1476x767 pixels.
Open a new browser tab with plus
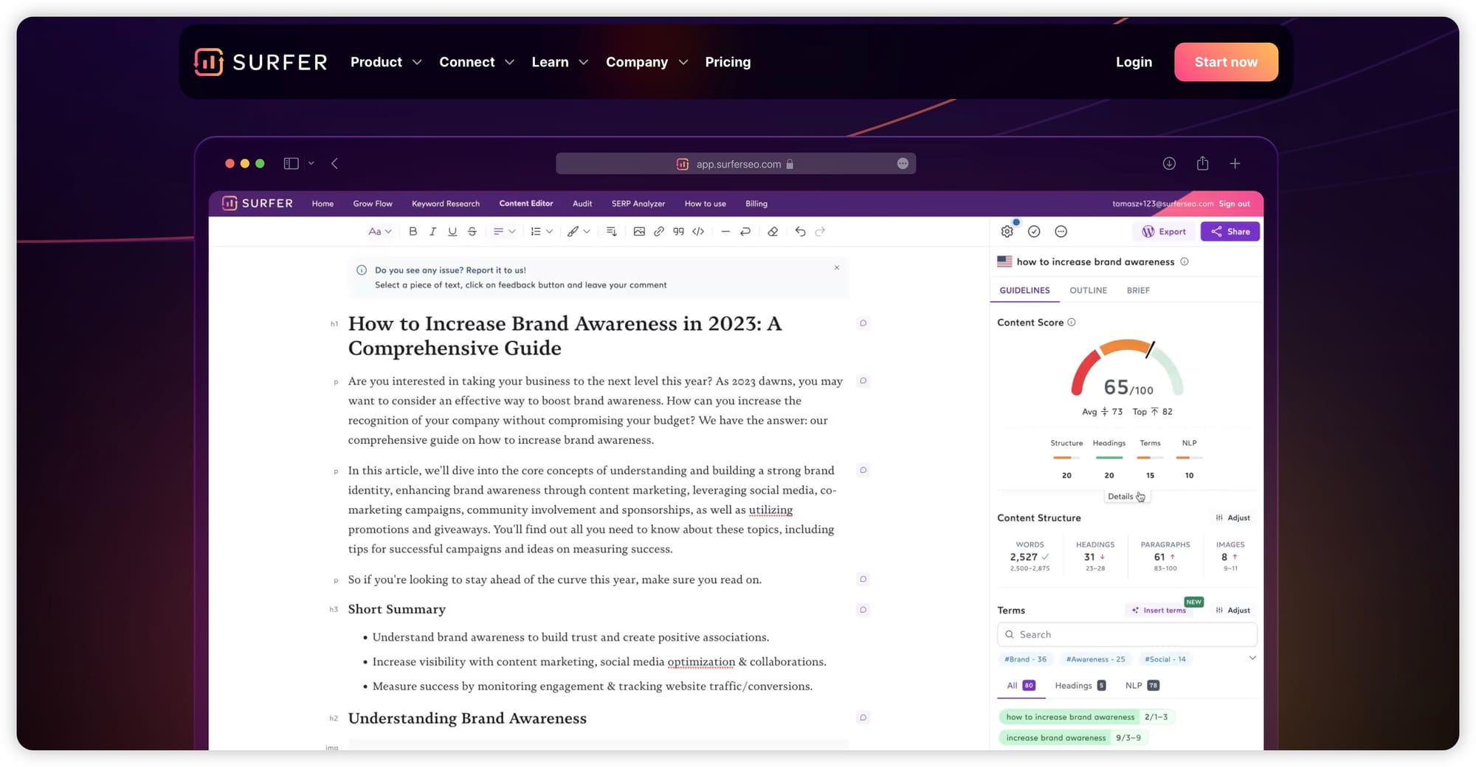[x=1235, y=164]
